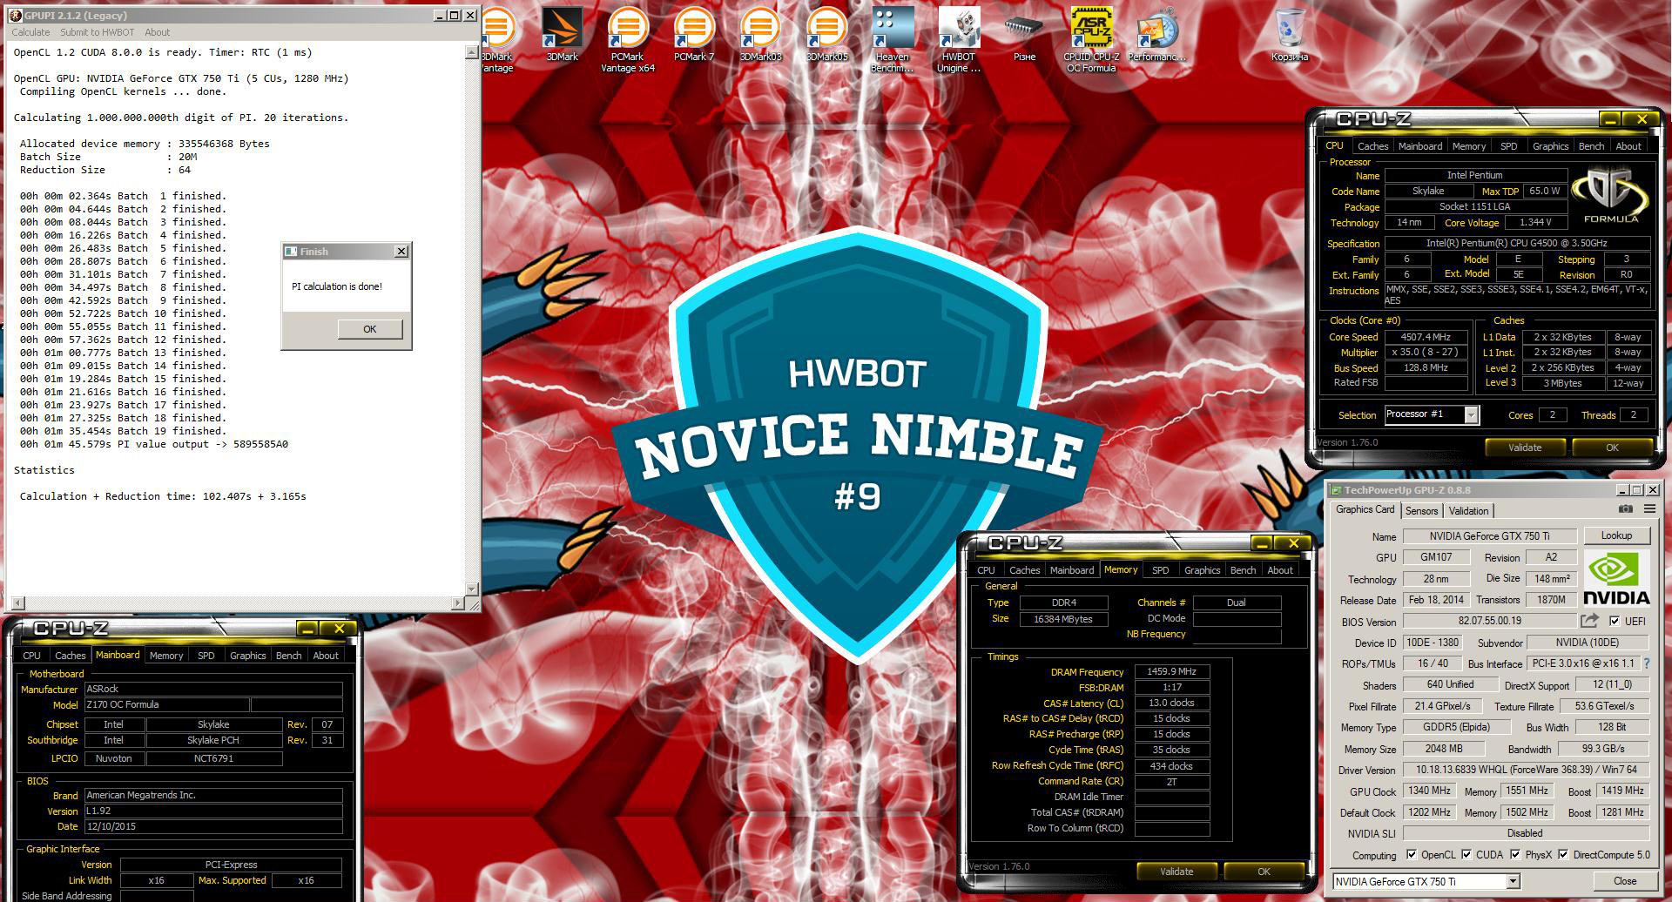Open the PCMark 7 desktop icon
The image size is (1672, 902).
694,35
